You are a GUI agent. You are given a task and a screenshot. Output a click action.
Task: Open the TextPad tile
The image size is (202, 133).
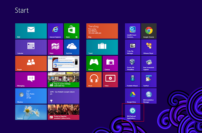point(149,80)
